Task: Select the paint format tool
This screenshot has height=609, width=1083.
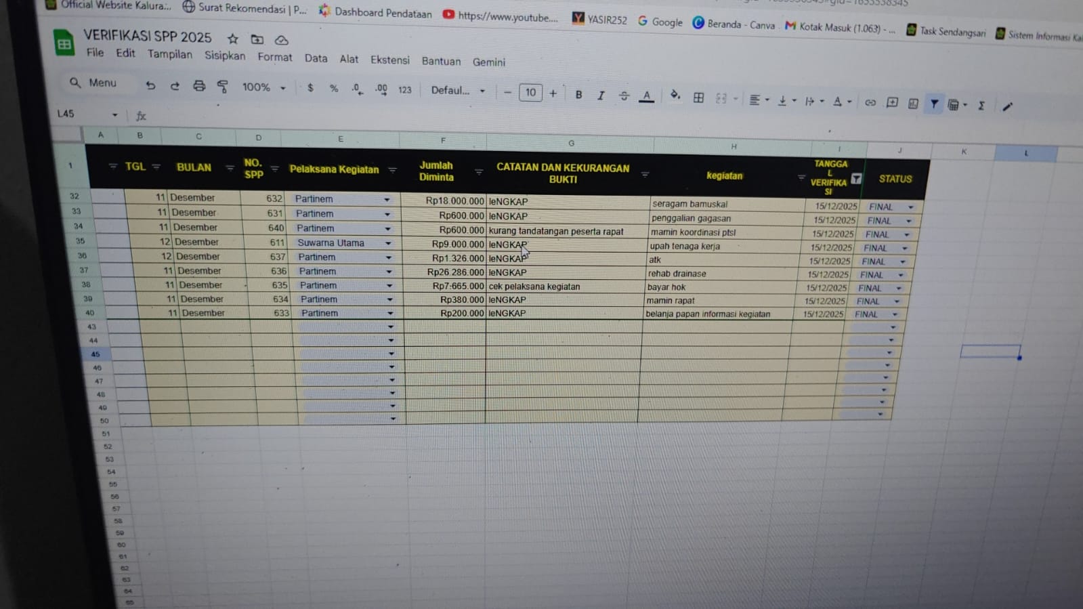Action: point(223,87)
